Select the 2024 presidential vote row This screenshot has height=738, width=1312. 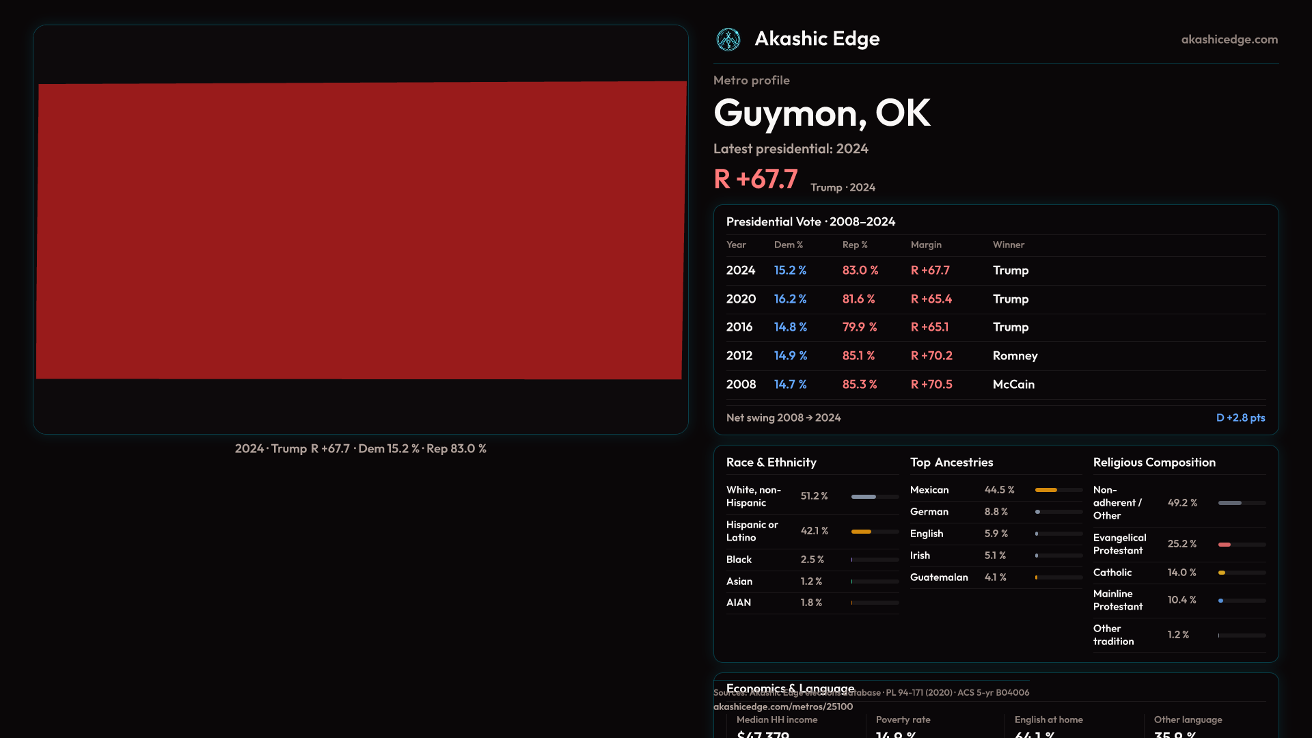[995, 271]
